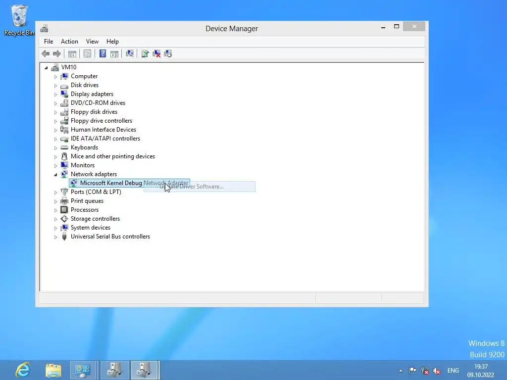Open Properties from the toolbar icon
507x380 pixels.
87,53
